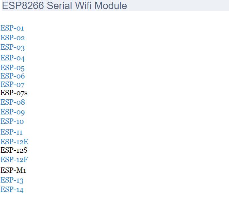Click the ESP8266 Serial Wifi Module heading
This screenshot has height=201, width=229.
[64, 6]
